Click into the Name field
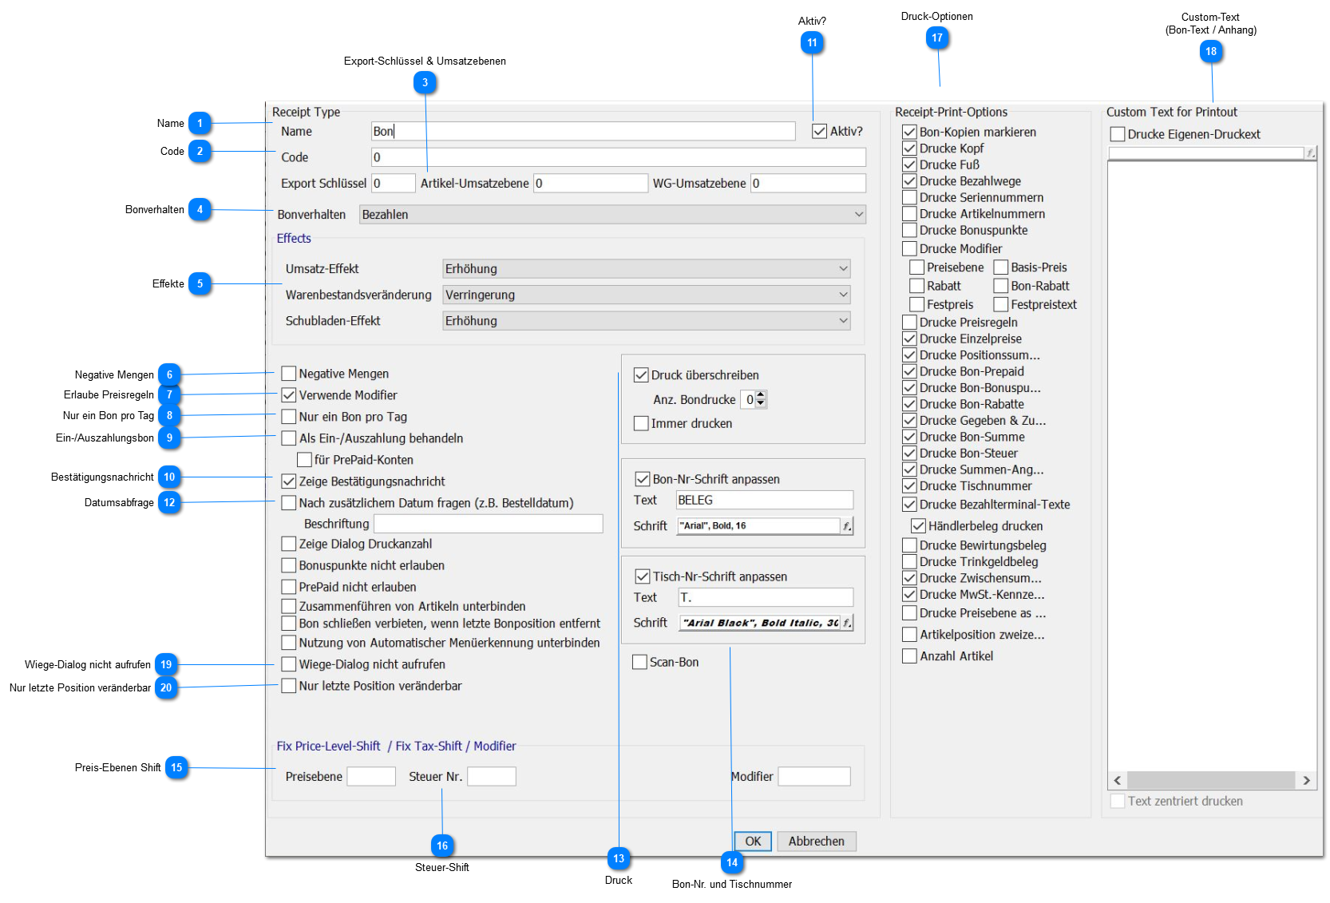Viewport: 1330px width, 903px height. coord(584,131)
